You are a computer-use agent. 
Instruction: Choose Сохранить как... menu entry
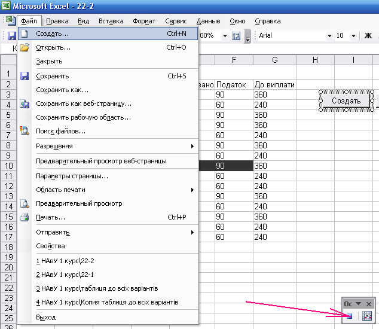[x=108, y=90]
